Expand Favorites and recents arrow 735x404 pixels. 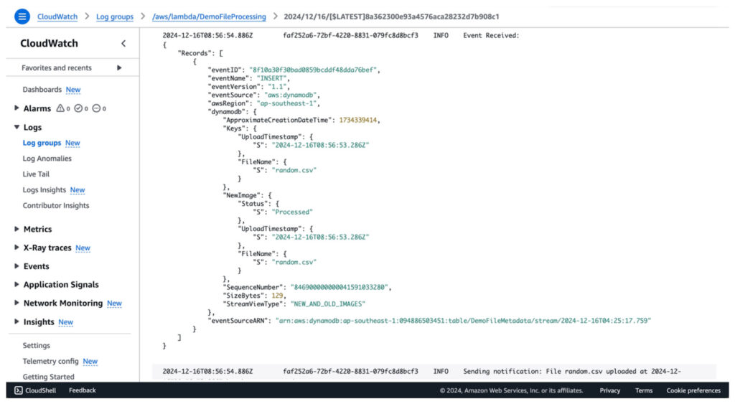click(x=119, y=68)
